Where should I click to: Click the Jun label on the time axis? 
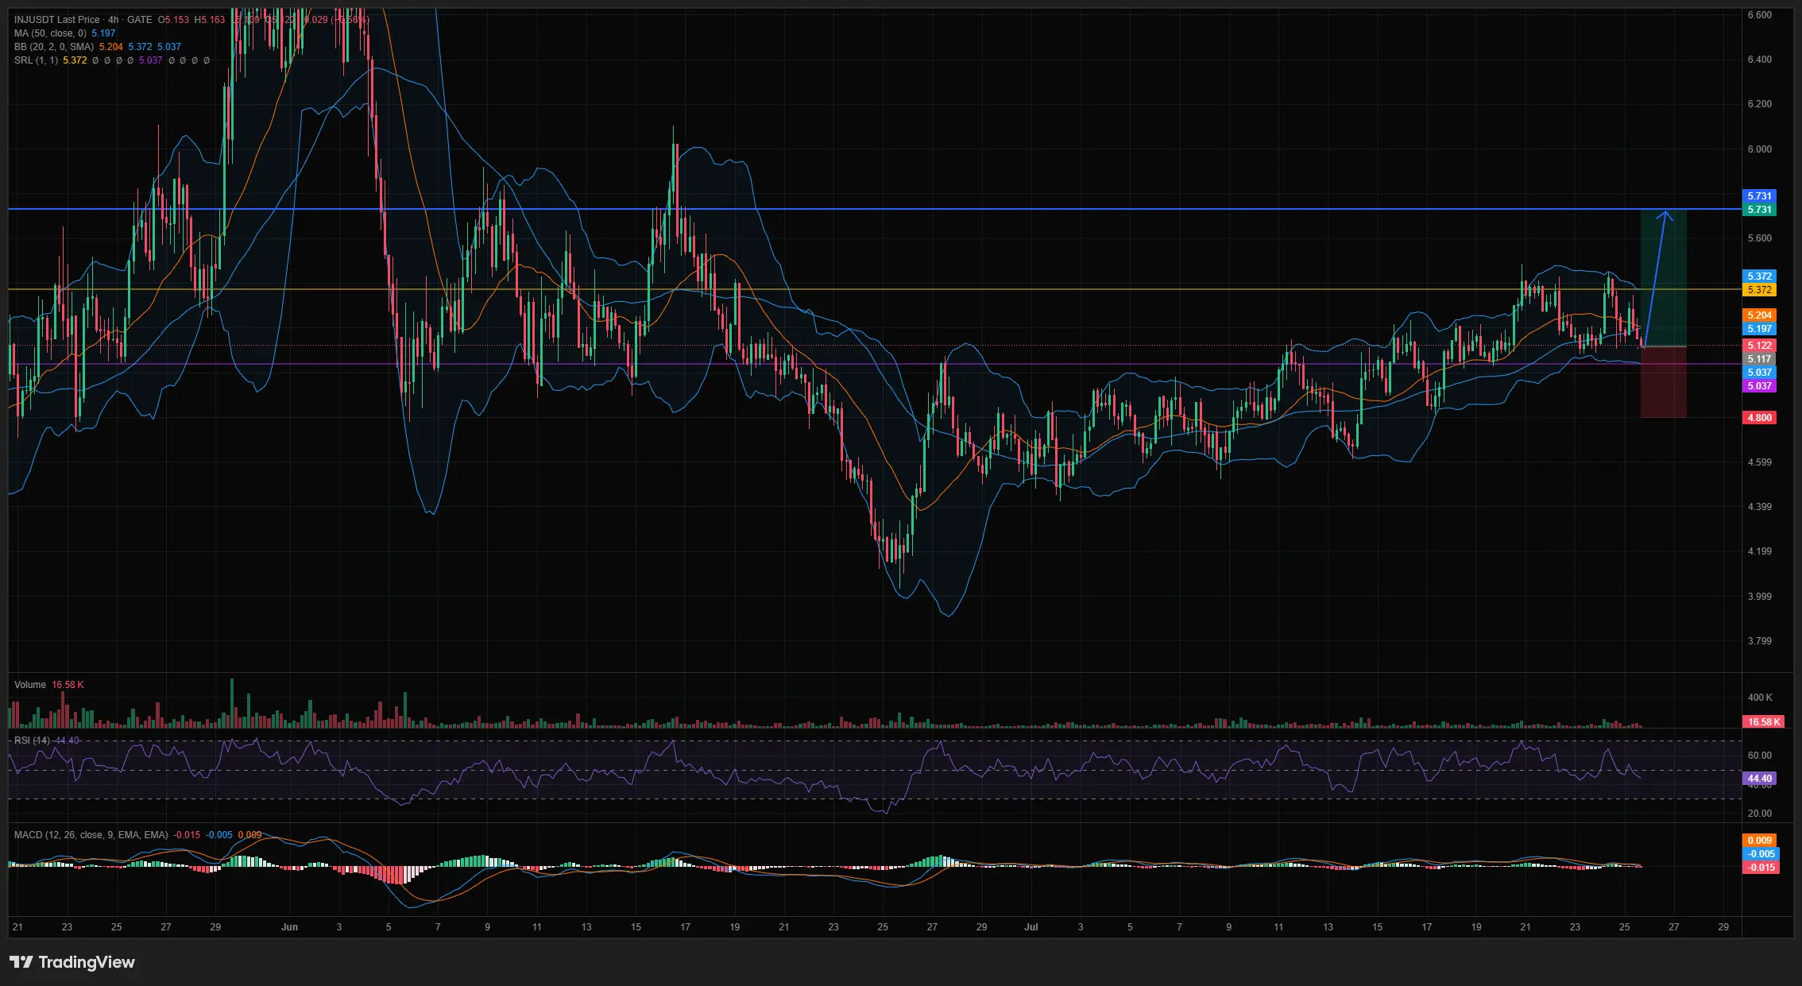click(290, 927)
